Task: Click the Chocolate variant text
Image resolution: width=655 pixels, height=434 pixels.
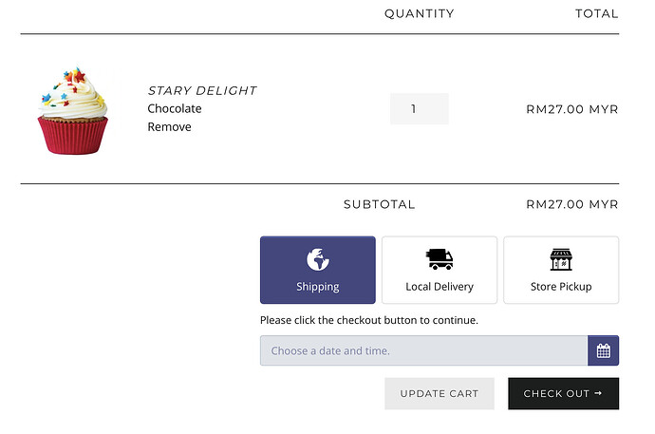Action: (x=175, y=109)
